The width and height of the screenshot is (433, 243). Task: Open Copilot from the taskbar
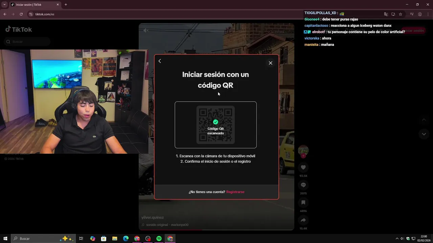pyautogui.click(x=93, y=239)
